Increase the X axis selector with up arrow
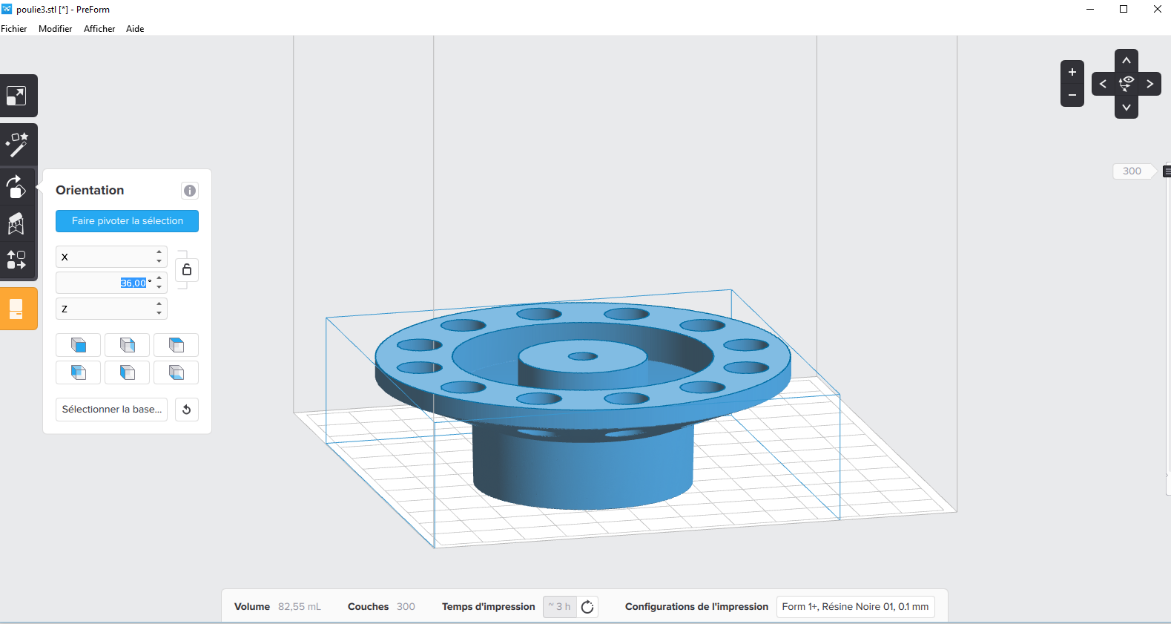1171x624 pixels. pyautogui.click(x=159, y=252)
